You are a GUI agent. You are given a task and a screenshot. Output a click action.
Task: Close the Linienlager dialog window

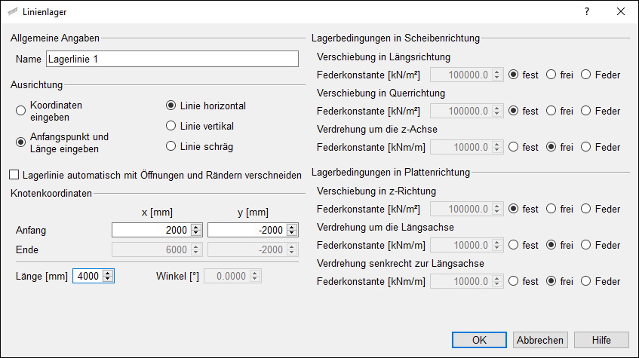click(621, 11)
